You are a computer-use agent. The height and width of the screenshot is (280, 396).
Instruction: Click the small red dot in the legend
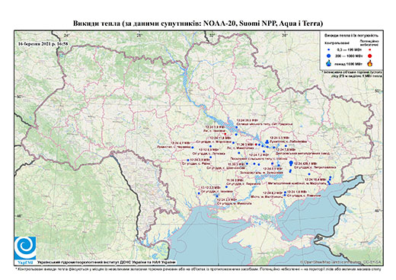(370, 49)
